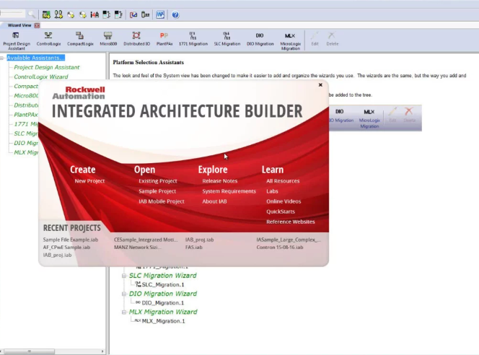Image resolution: width=479 pixels, height=355 pixels.
Task: Open Release Notes under Explore
Action: click(x=219, y=181)
